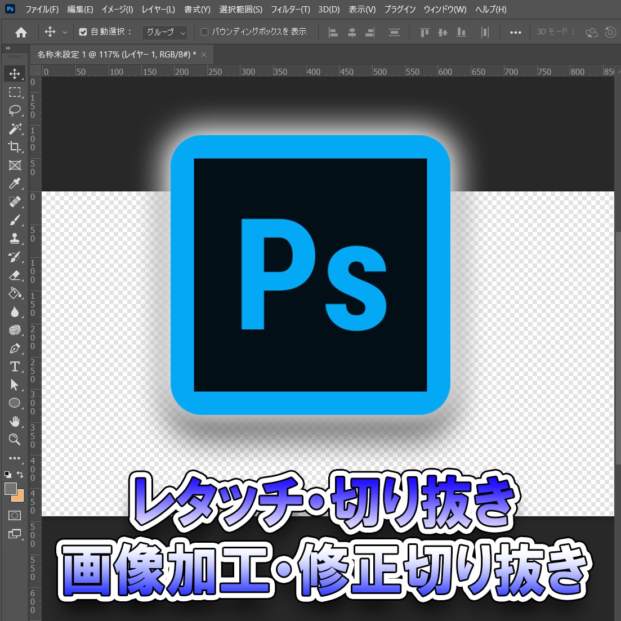Select the Eyedropper tool
This screenshot has height=621, width=621.
[x=15, y=184]
